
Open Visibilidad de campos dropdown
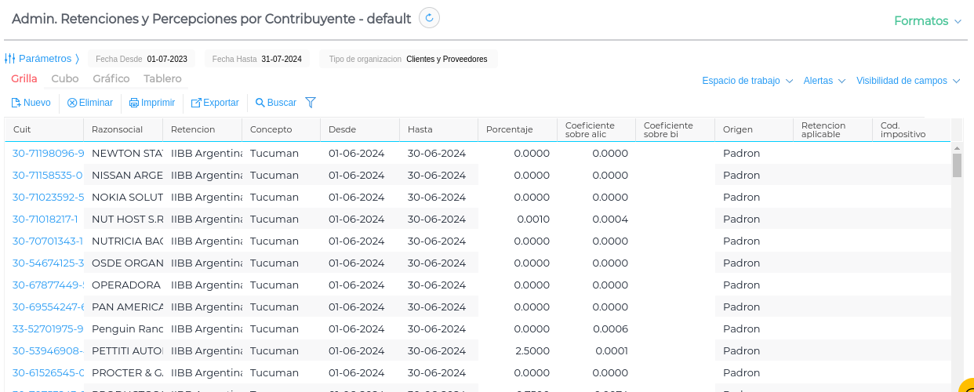(x=908, y=81)
